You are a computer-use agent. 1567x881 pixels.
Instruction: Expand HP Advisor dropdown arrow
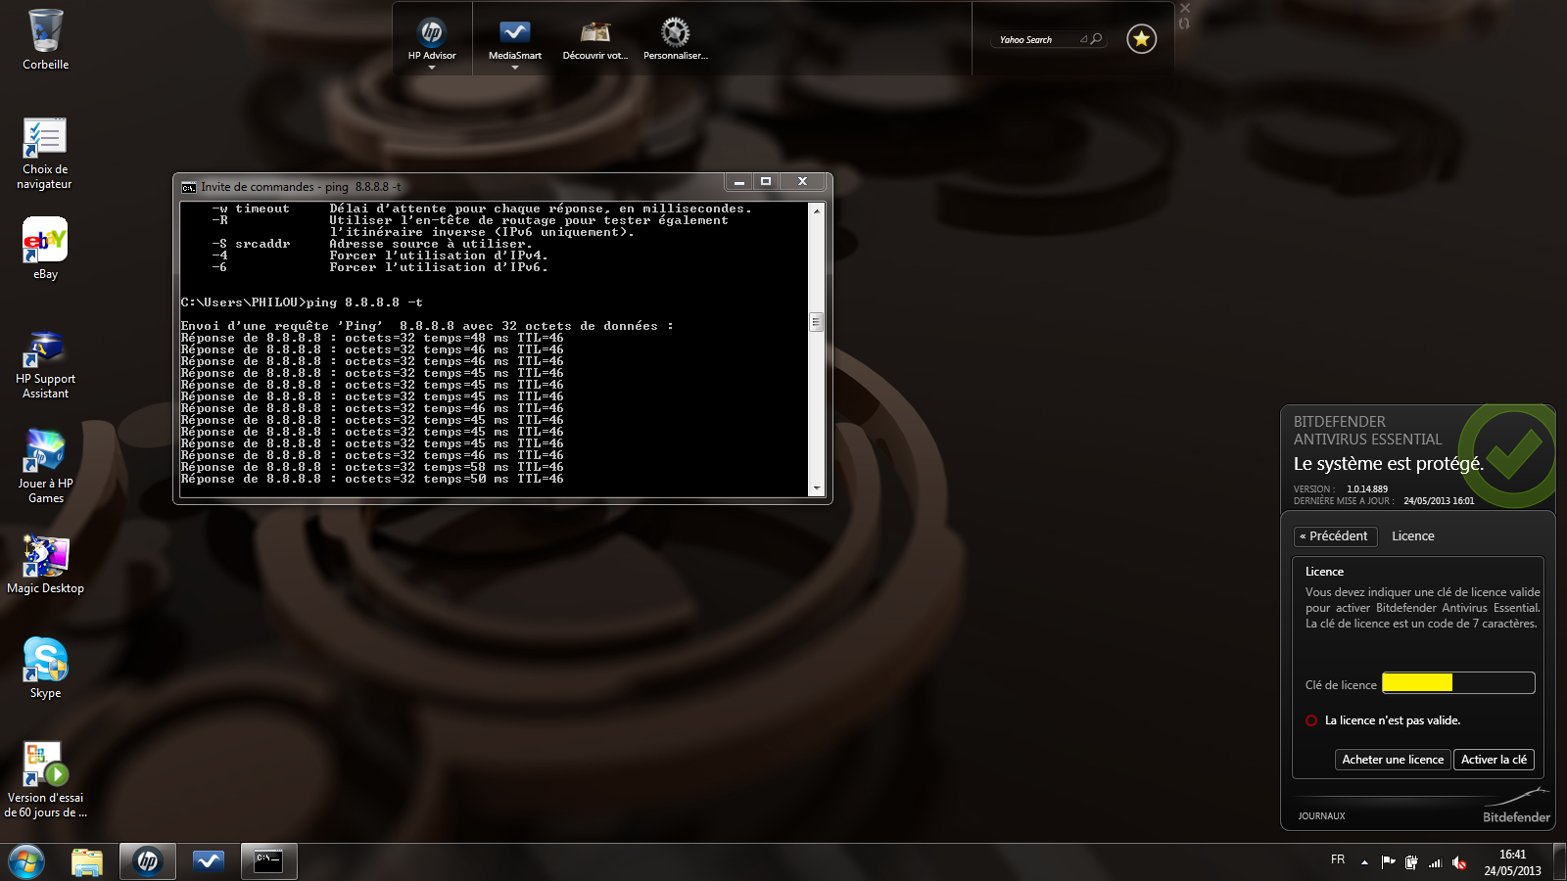click(432, 68)
